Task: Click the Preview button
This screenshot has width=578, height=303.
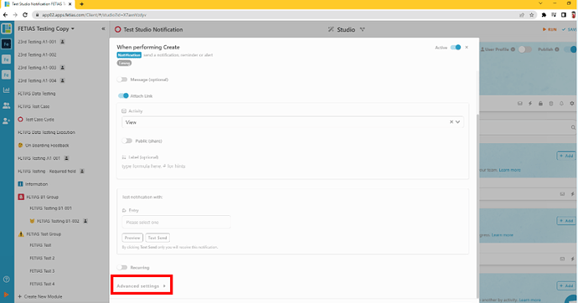Action: 132,238
